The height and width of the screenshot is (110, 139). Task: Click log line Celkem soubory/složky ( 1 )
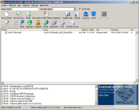[x=18, y=99]
